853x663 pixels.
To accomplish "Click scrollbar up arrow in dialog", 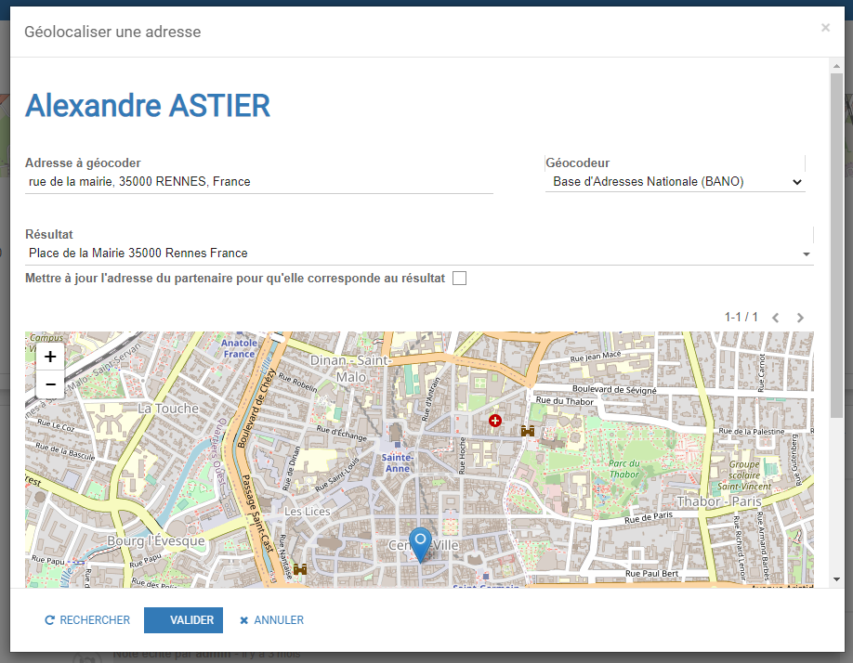I will (x=836, y=66).
